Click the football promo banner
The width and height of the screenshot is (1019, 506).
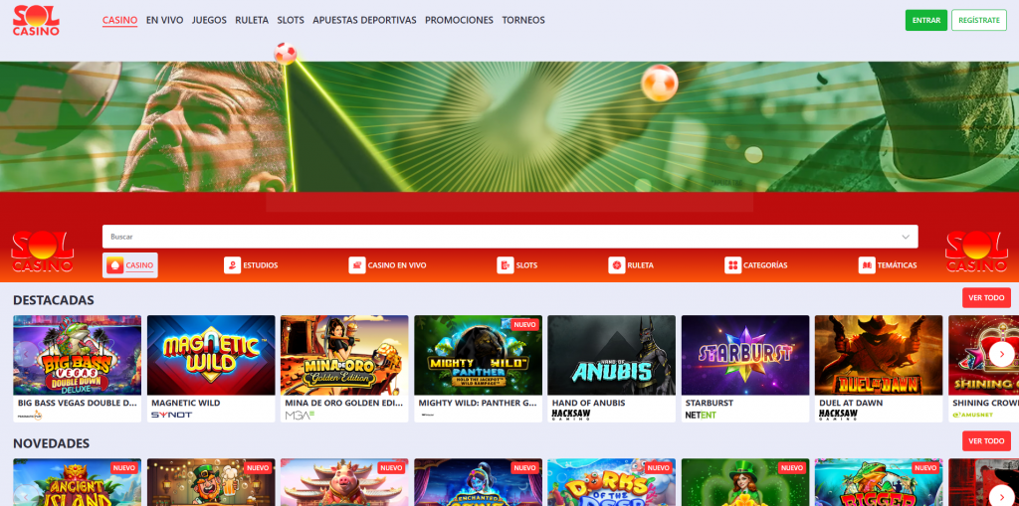(x=509, y=126)
